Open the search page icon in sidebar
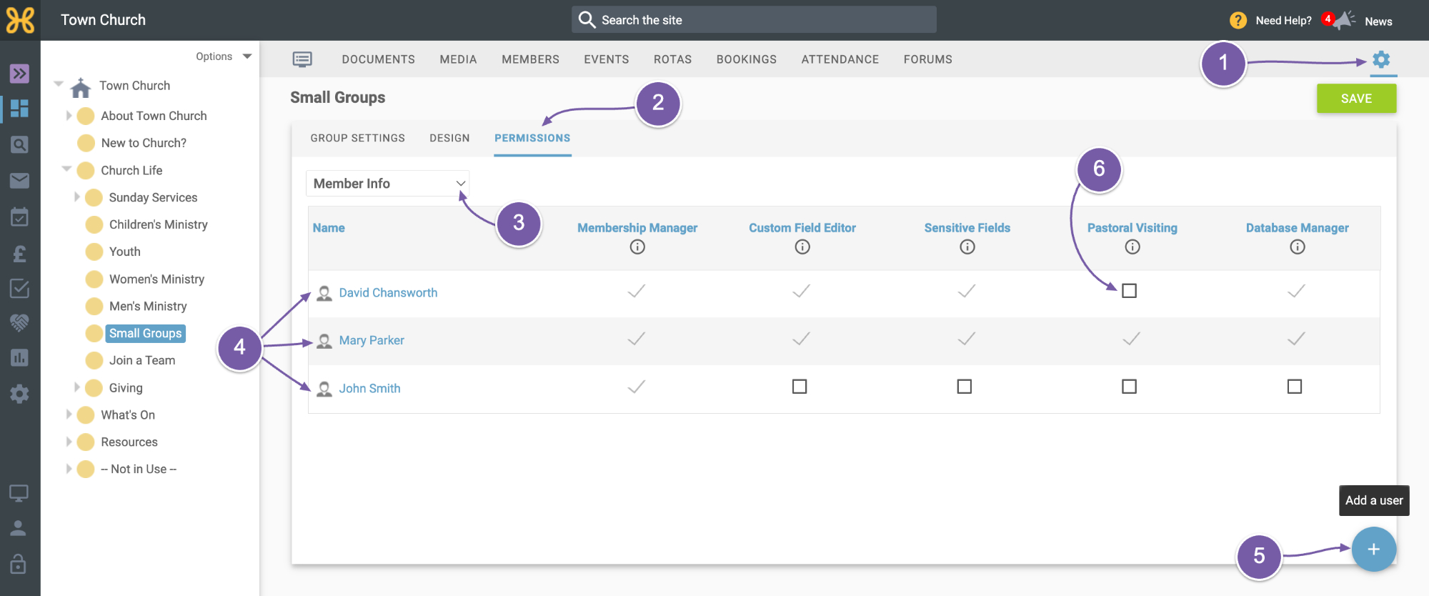This screenshot has height=596, width=1429. [19, 144]
